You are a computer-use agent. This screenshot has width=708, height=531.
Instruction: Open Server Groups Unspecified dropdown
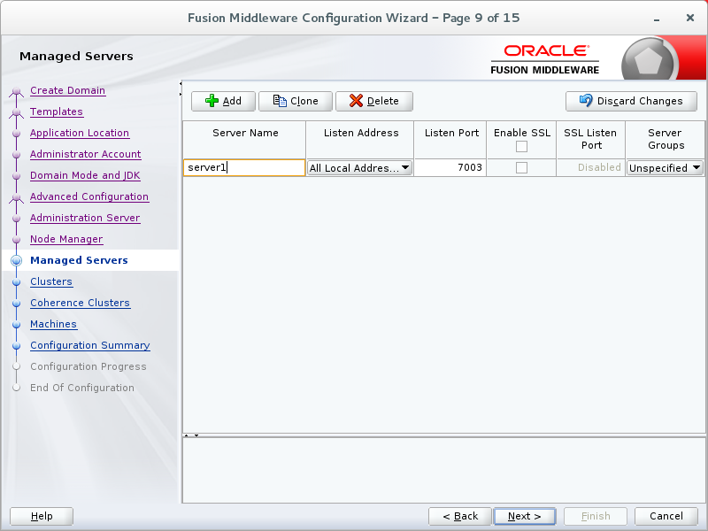[665, 168]
